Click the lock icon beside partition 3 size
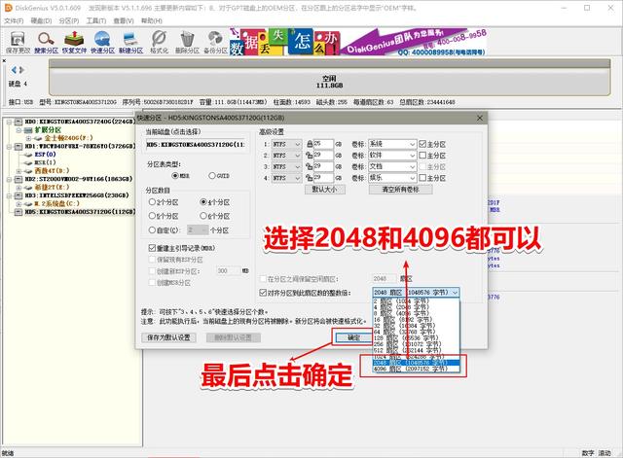623x458 pixels. click(x=310, y=166)
